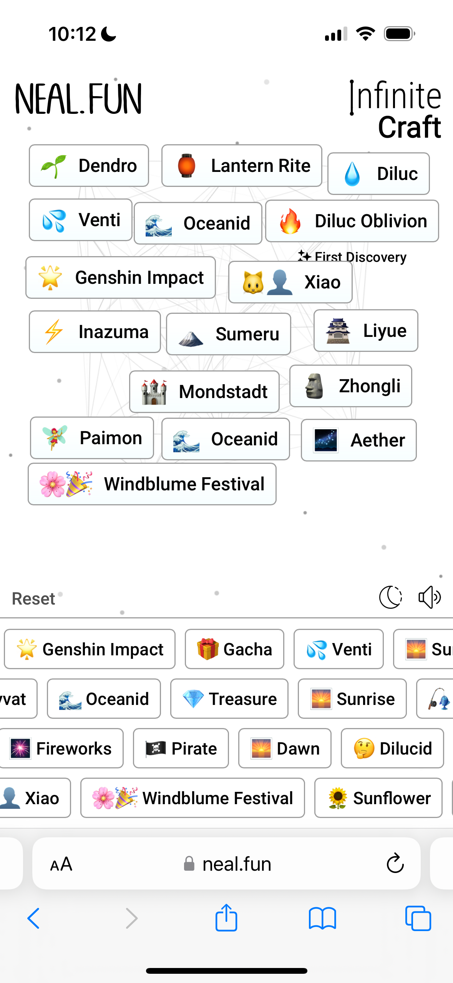
Task: Select the Xiao first discovery on the canvas
Action: [290, 282]
